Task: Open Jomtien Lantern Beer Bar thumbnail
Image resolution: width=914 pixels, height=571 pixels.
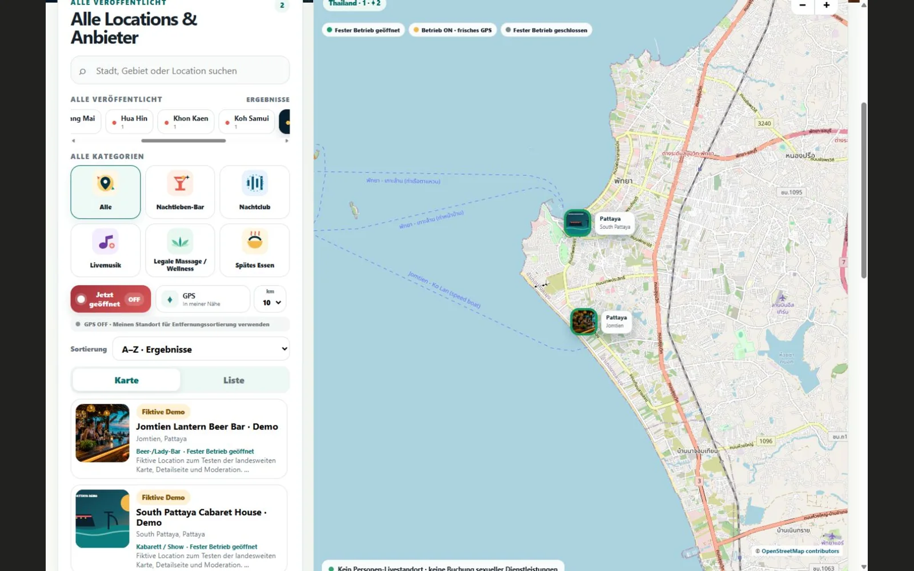Action: pos(102,433)
